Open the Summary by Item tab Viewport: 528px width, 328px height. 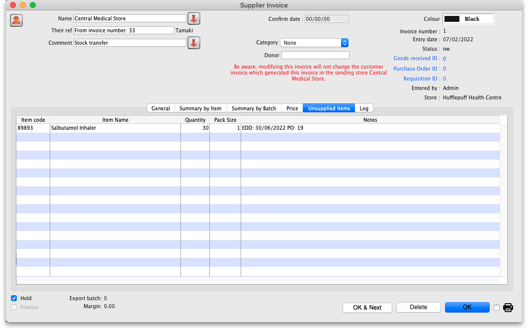coord(200,108)
